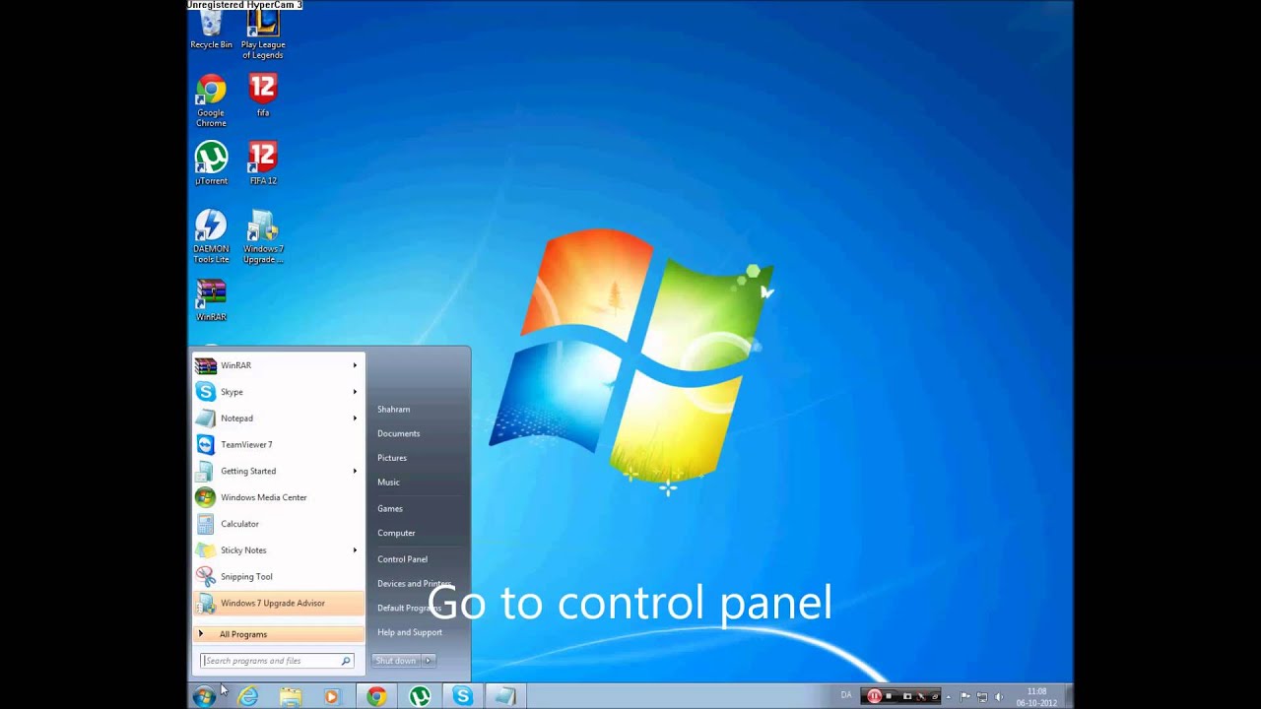
Task: Open the volume speaker tray icon
Action: 999,696
